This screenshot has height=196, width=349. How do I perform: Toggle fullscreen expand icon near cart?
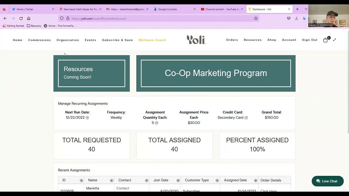pos(335,40)
